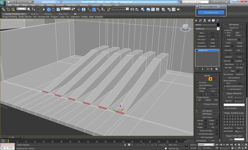Open the Create command panel tab
The height and width of the screenshot is (150, 248).
pos(196,20)
